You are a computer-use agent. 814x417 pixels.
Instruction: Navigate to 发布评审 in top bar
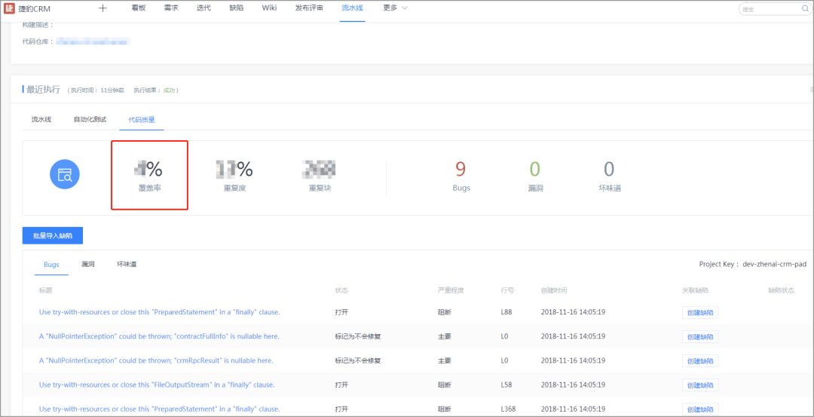(309, 8)
